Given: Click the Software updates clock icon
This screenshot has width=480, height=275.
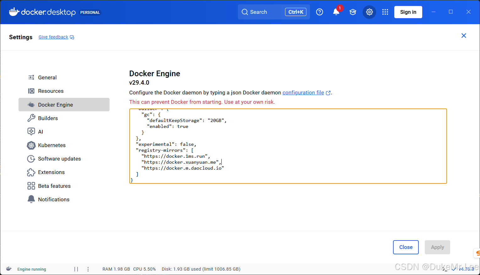Looking at the screenshot, I should pyautogui.click(x=31, y=159).
